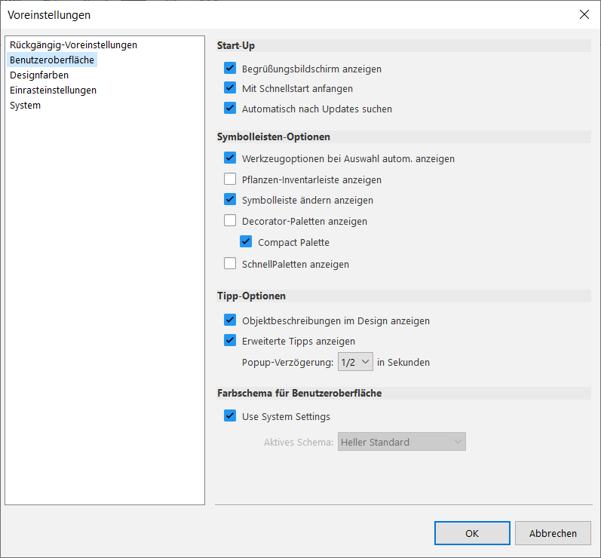Click the 'in Sekunden' label
This screenshot has width=601, height=558.
pyautogui.click(x=403, y=362)
